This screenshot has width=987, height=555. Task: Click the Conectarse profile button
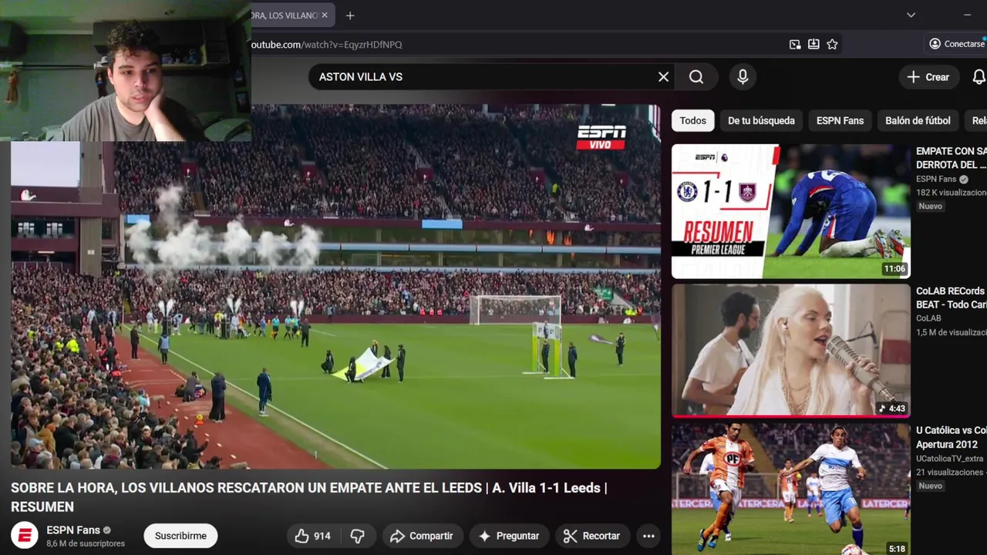tap(957, 44)
